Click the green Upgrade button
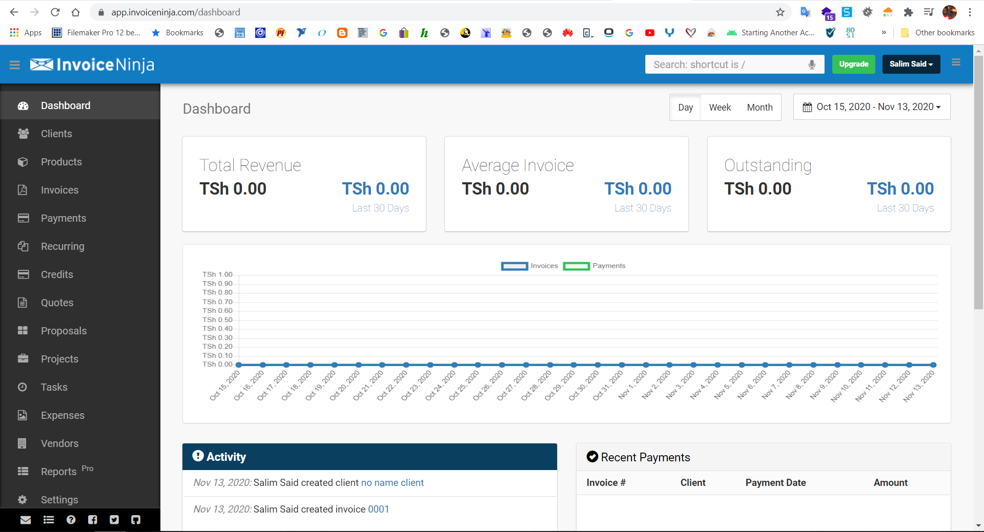Viewport: 984px width, 532px height. 853,64
